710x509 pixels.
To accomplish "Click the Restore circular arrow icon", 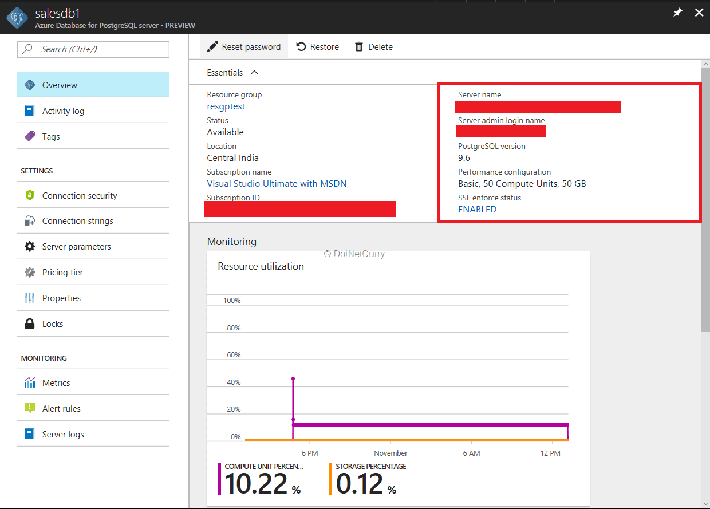I will pos(301,46).
